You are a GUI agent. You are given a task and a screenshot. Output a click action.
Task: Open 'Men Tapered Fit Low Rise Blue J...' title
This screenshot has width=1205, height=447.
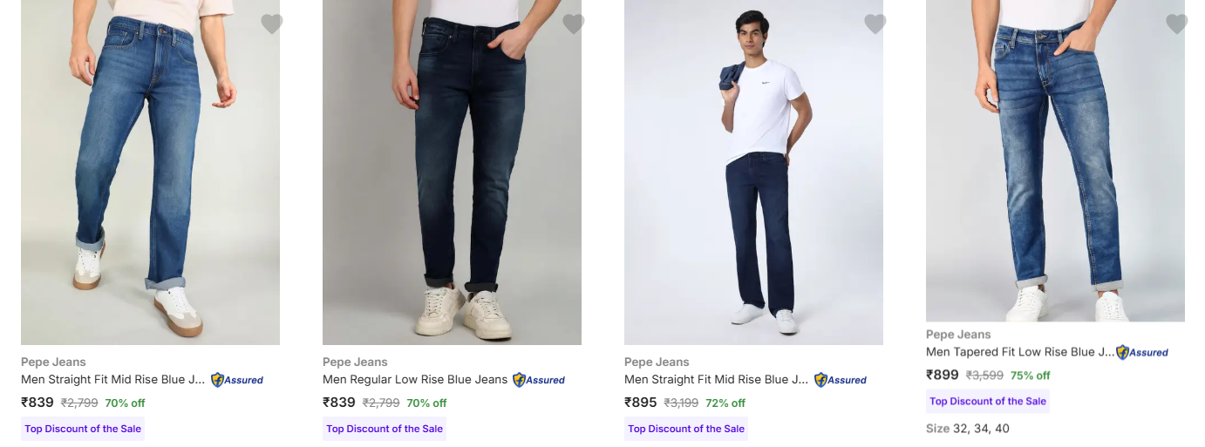coord(1019,352)
